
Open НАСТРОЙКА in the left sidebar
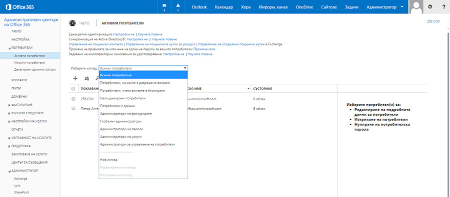(x=20, y=39)
